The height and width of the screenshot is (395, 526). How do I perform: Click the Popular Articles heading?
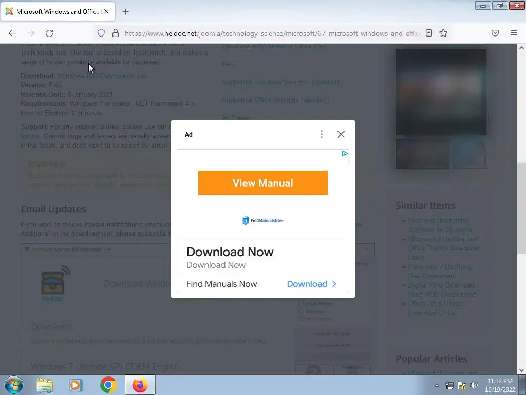click(x=431, y=358)
